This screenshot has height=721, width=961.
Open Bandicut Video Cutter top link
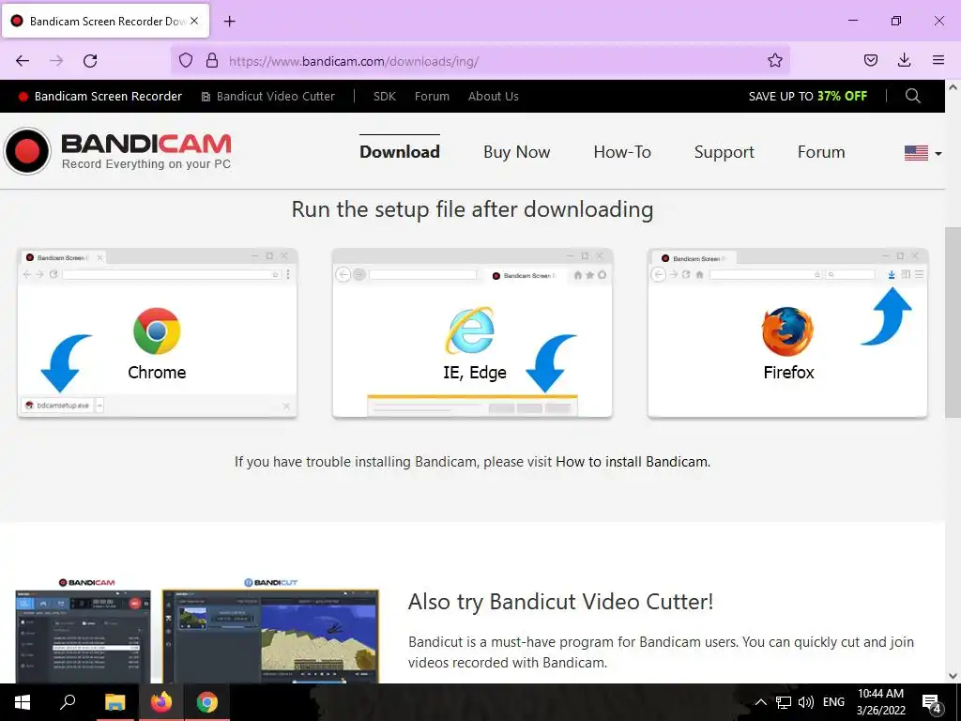(x=268, y=97)
